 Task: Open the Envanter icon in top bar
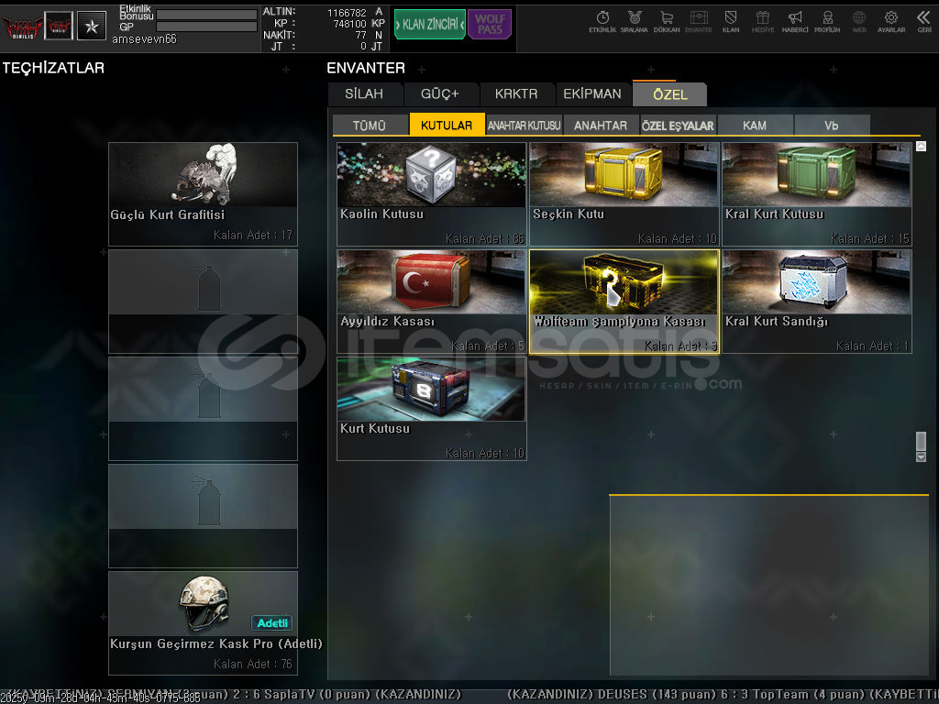[698, 22]
